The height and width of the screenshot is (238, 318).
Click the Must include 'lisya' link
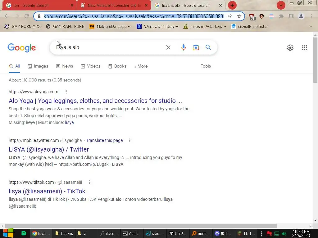[x=69, y=122]
